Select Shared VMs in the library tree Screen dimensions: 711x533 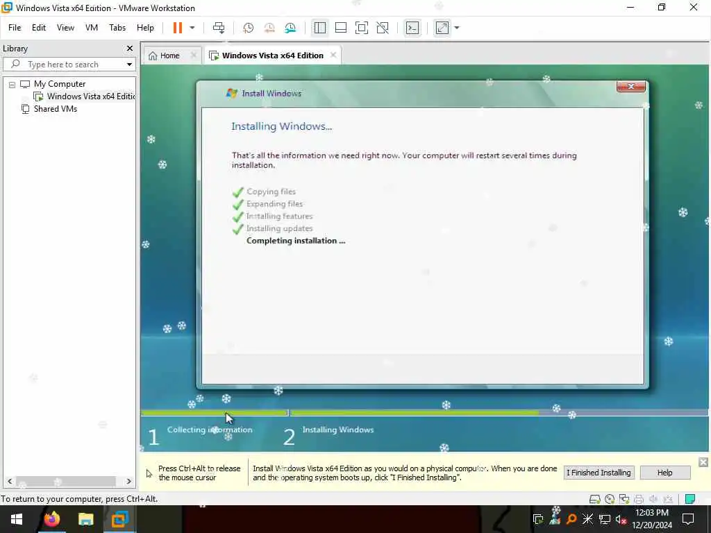pos(56,109)
